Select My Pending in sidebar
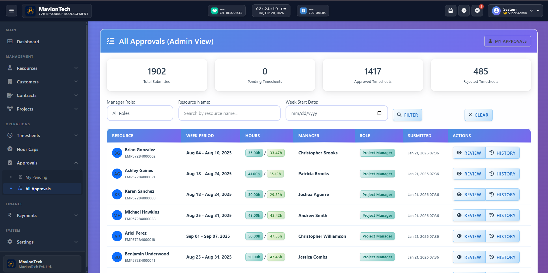Viewport: 548px width, 273px height. point(36,177)
